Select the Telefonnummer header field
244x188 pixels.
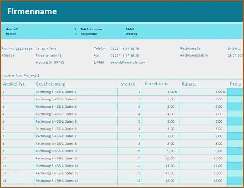click(91, 29)
